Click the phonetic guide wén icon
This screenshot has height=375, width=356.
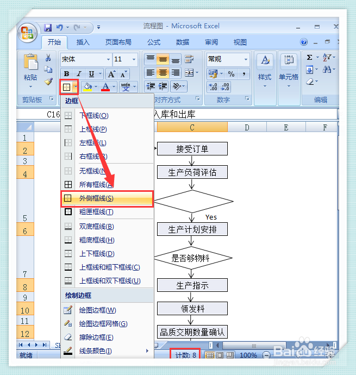[x=126, y=86]
